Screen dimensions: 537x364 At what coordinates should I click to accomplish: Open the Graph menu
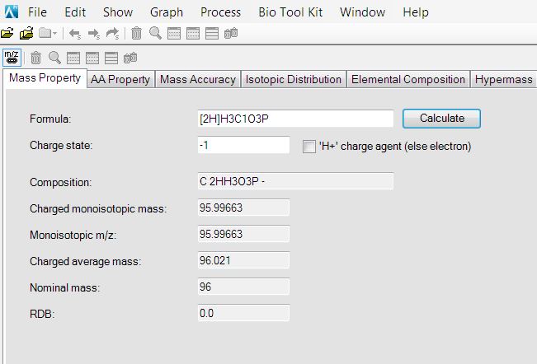click(x=167, y=12)
